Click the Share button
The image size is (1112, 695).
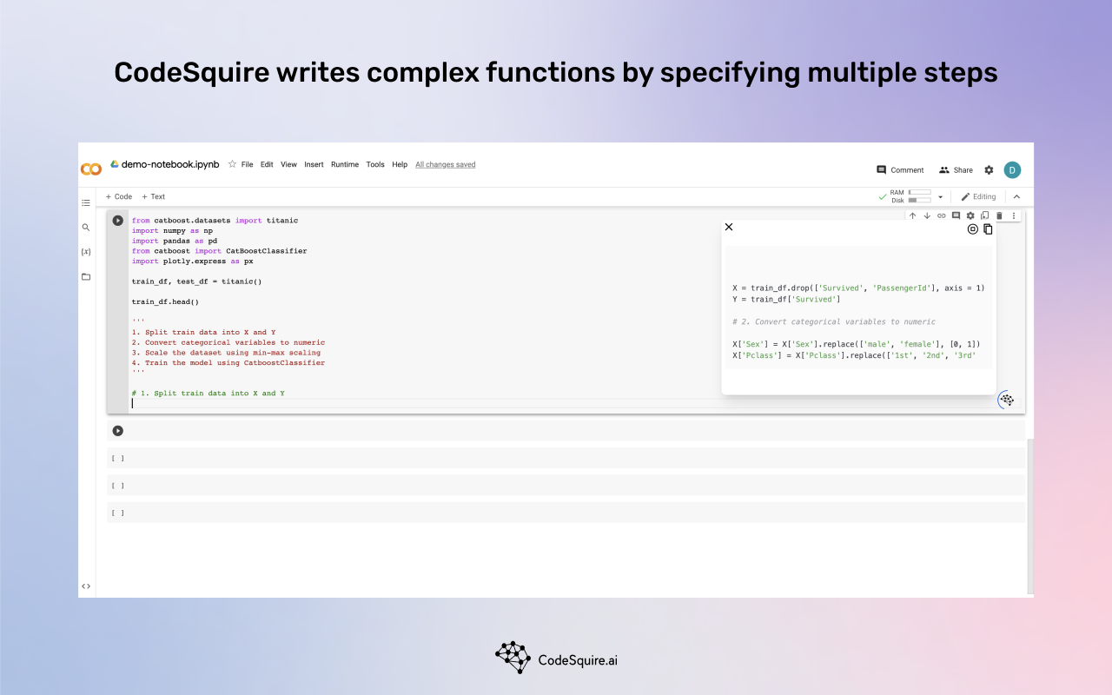[x=956, y=170]
